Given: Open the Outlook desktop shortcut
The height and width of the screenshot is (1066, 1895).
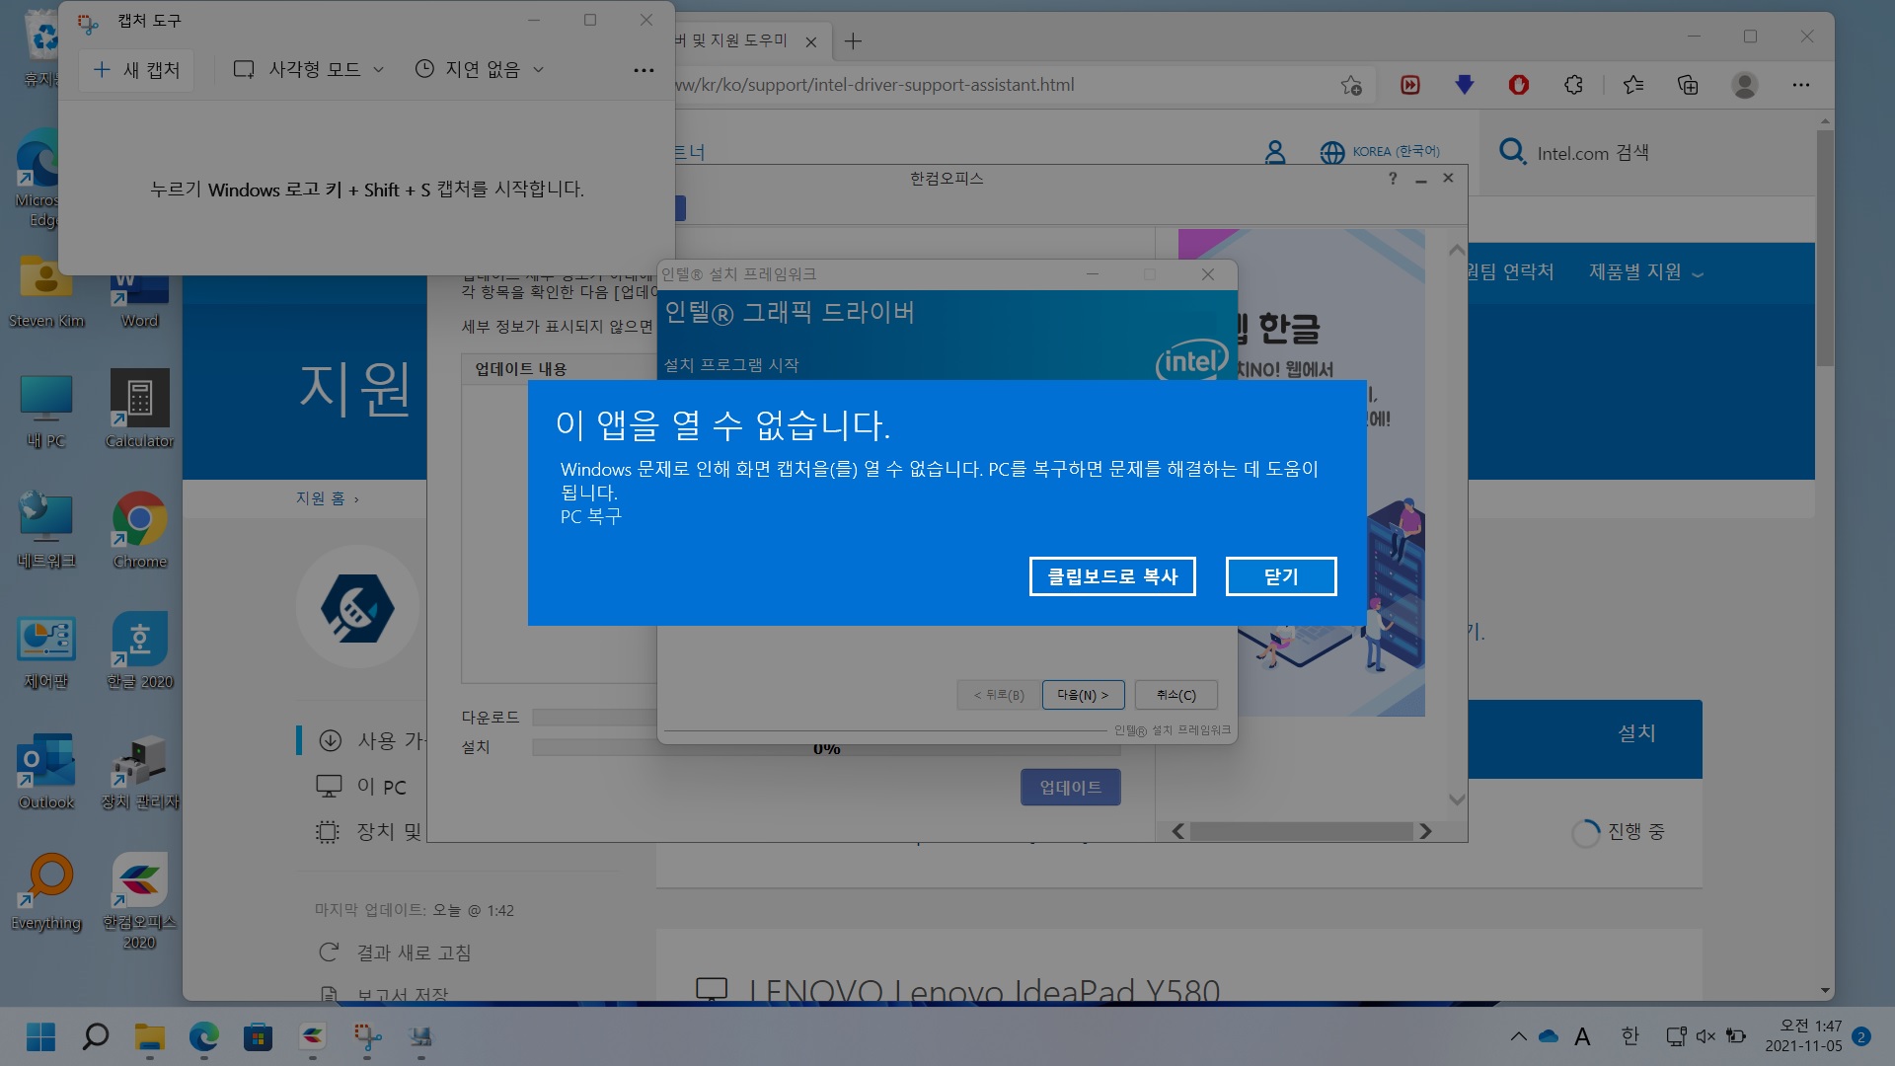Looking at the screenshot, I should [46, 771].
